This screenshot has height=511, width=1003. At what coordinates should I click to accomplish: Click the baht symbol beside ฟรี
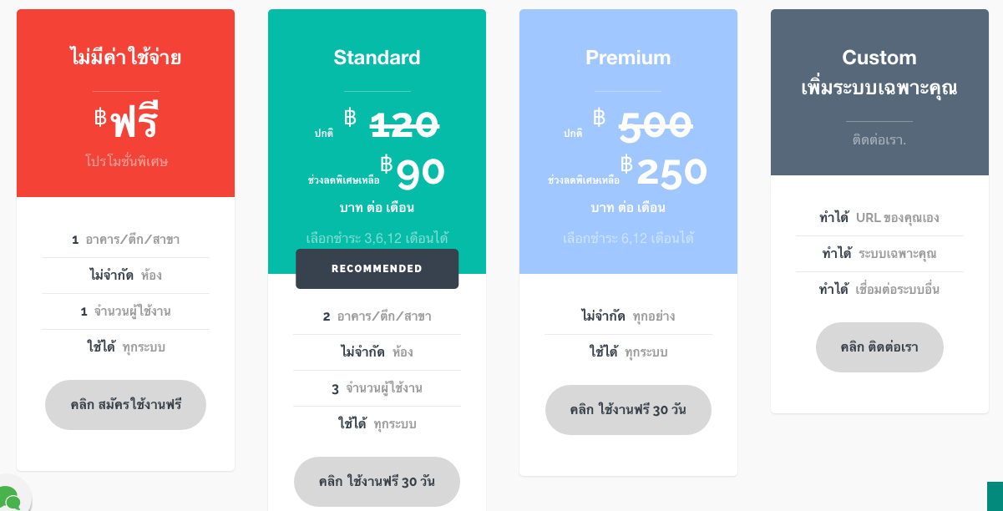point(101,118)
